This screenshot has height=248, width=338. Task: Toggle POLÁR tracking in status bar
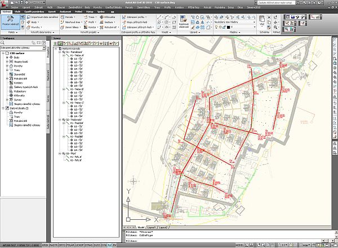tap(70, 245)
